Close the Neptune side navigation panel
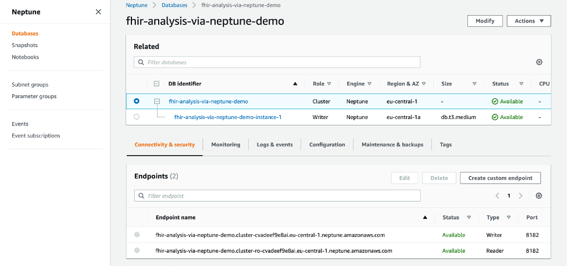 [98, 12]
